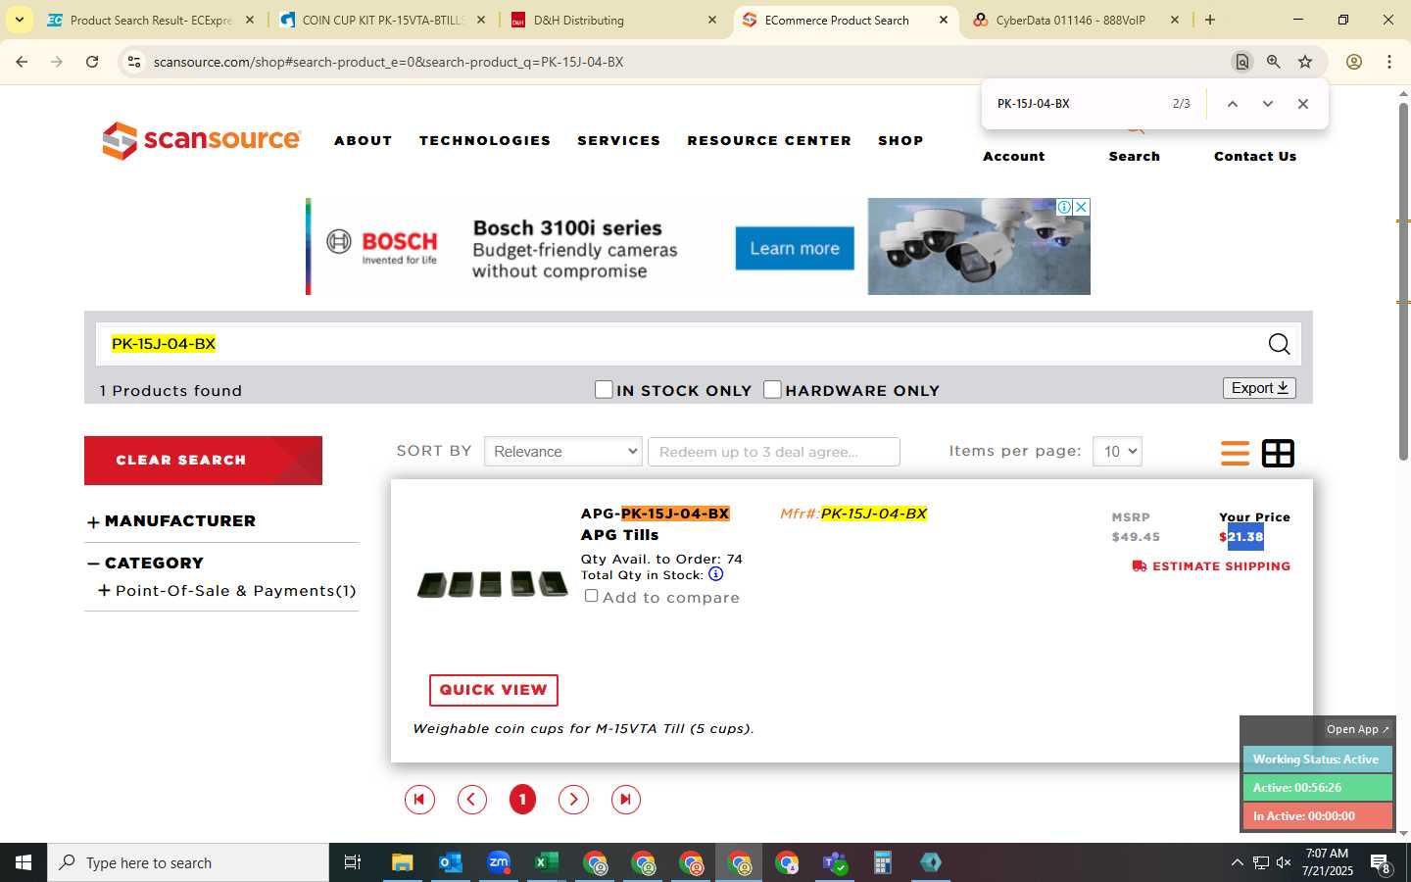Viewport: 1411px width, 882px height.
Task: Open the tab search dropdown arrow
Action: click(20, 20)
